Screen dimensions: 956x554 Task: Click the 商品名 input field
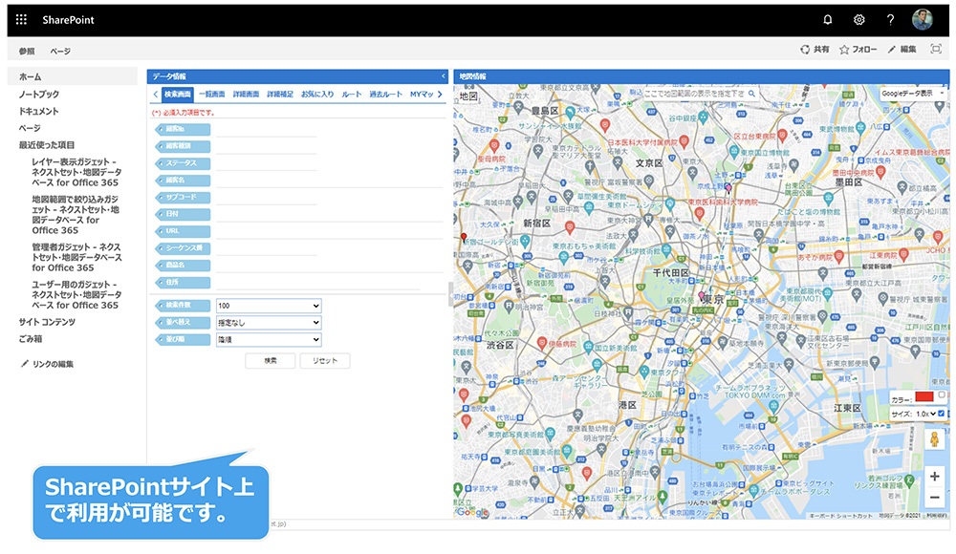click(329, 266)
